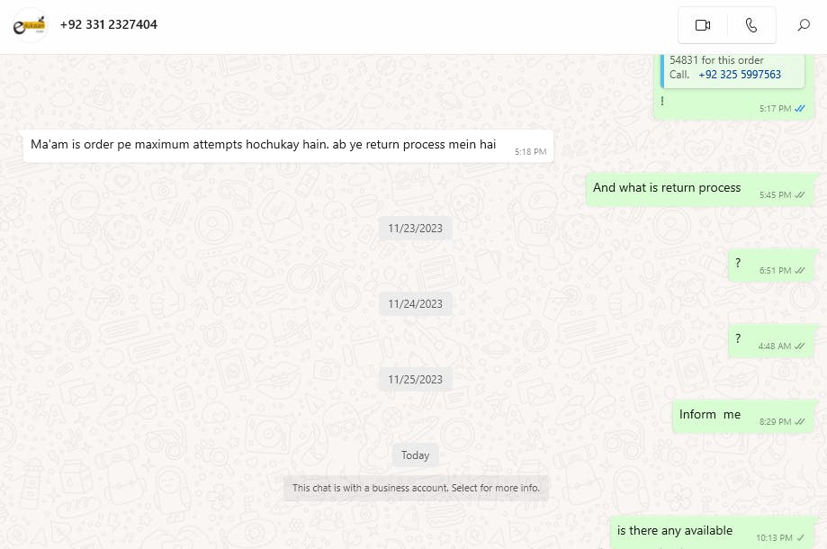
Task: Select the business account info notice
Action: click(x=416, y=488)
